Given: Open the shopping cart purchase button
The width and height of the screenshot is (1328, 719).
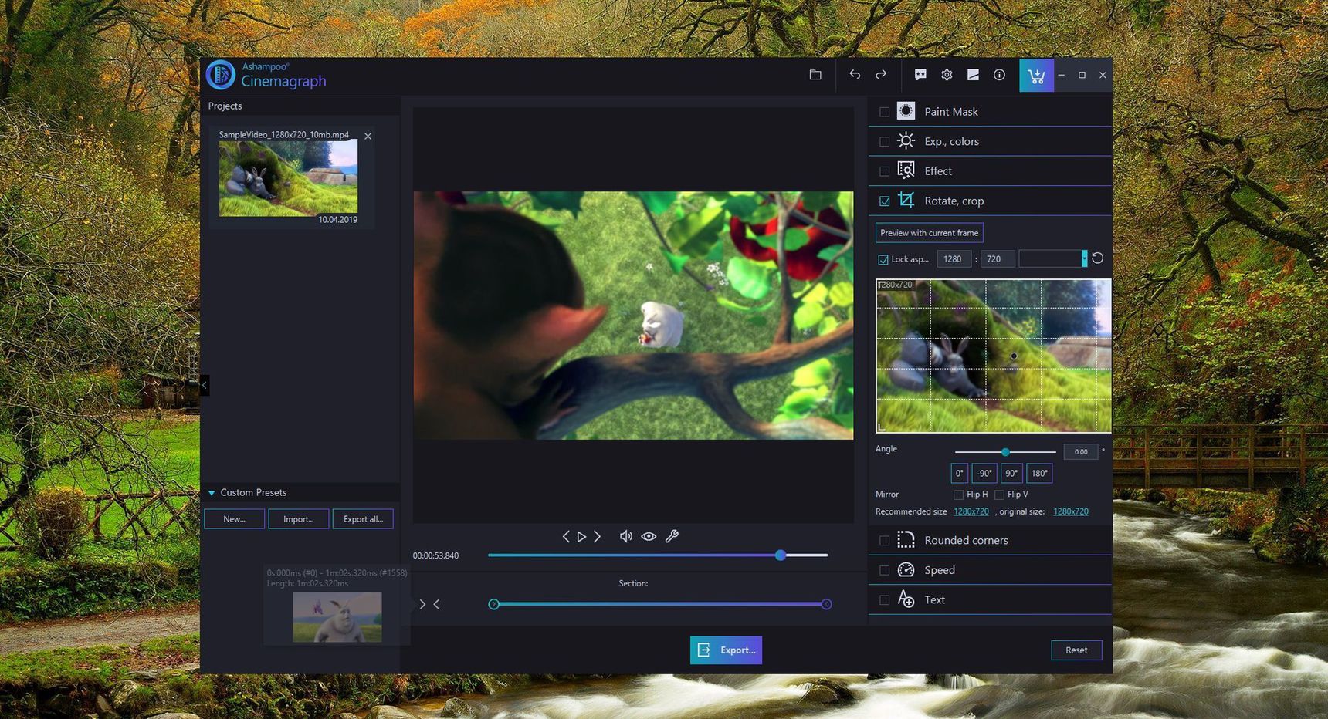Looking at the screenshot, I should pos(1036,76).
